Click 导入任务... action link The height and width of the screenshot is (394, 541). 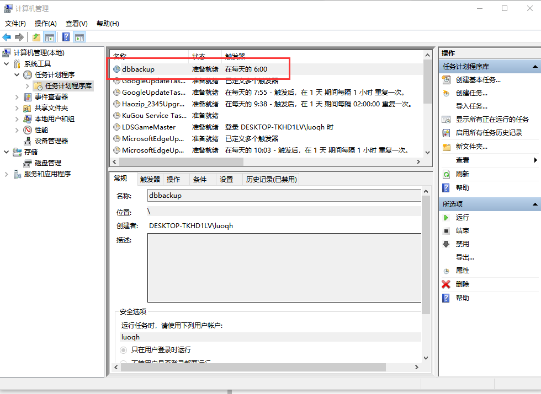coord(471,106)
